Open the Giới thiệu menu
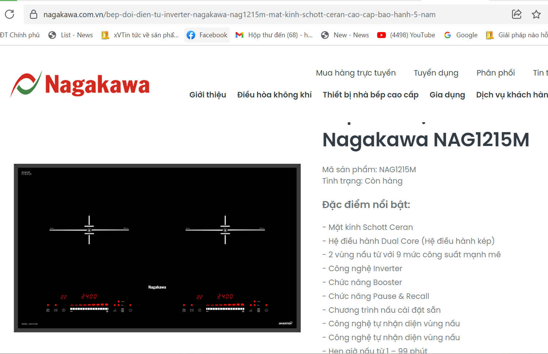Viewport: 548px width, 354px height. click(208, 95)
